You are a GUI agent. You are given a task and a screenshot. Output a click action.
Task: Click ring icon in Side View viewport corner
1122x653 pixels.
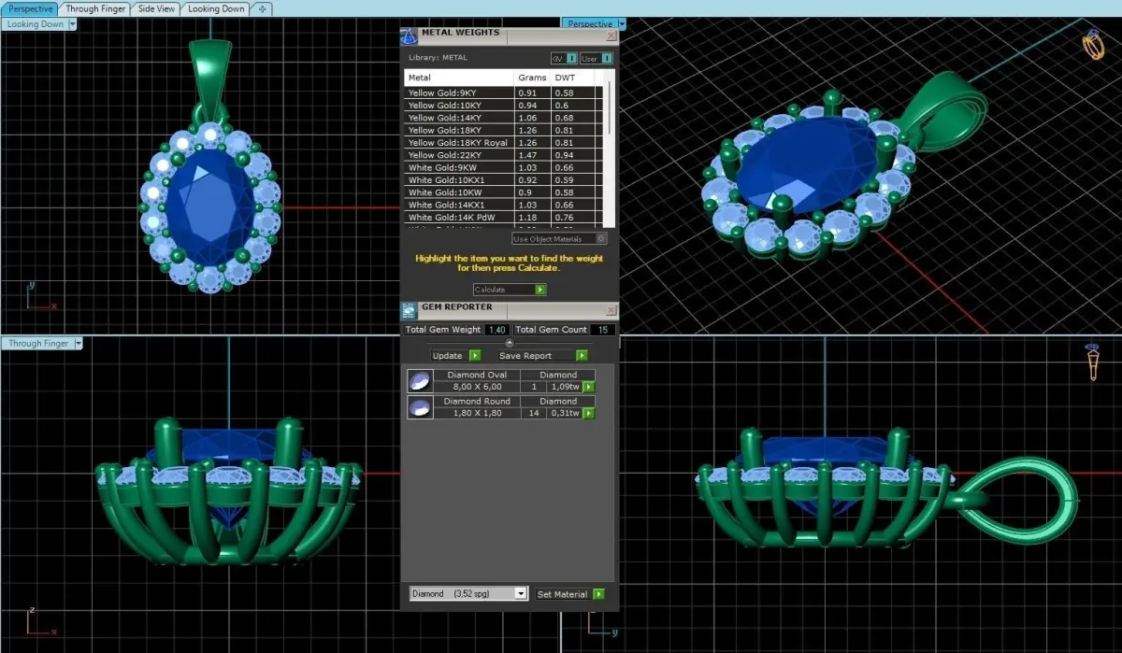click(x=1093, y=362)
